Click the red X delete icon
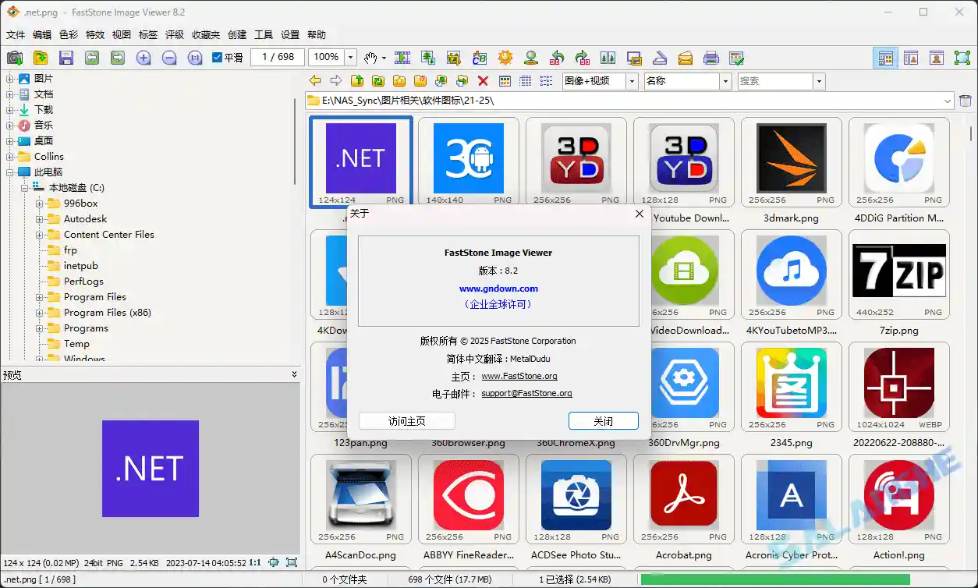Image resolution: width=978 pixels, height=588 pixels. 483,80
